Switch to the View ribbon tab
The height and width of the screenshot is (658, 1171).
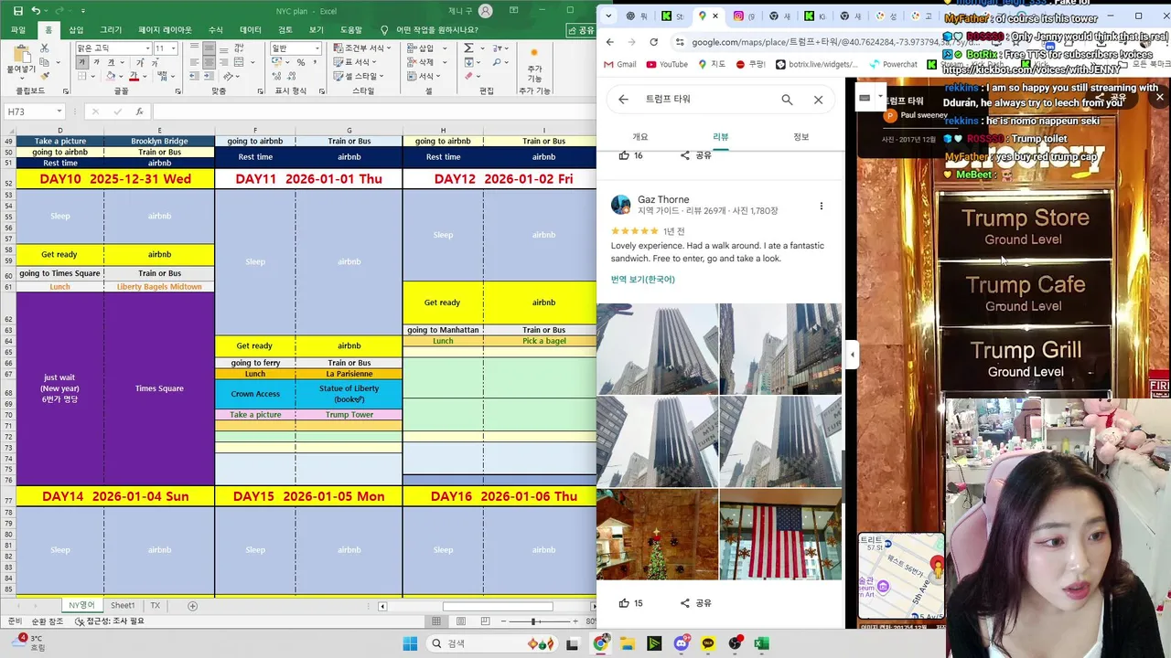point(317,30)
